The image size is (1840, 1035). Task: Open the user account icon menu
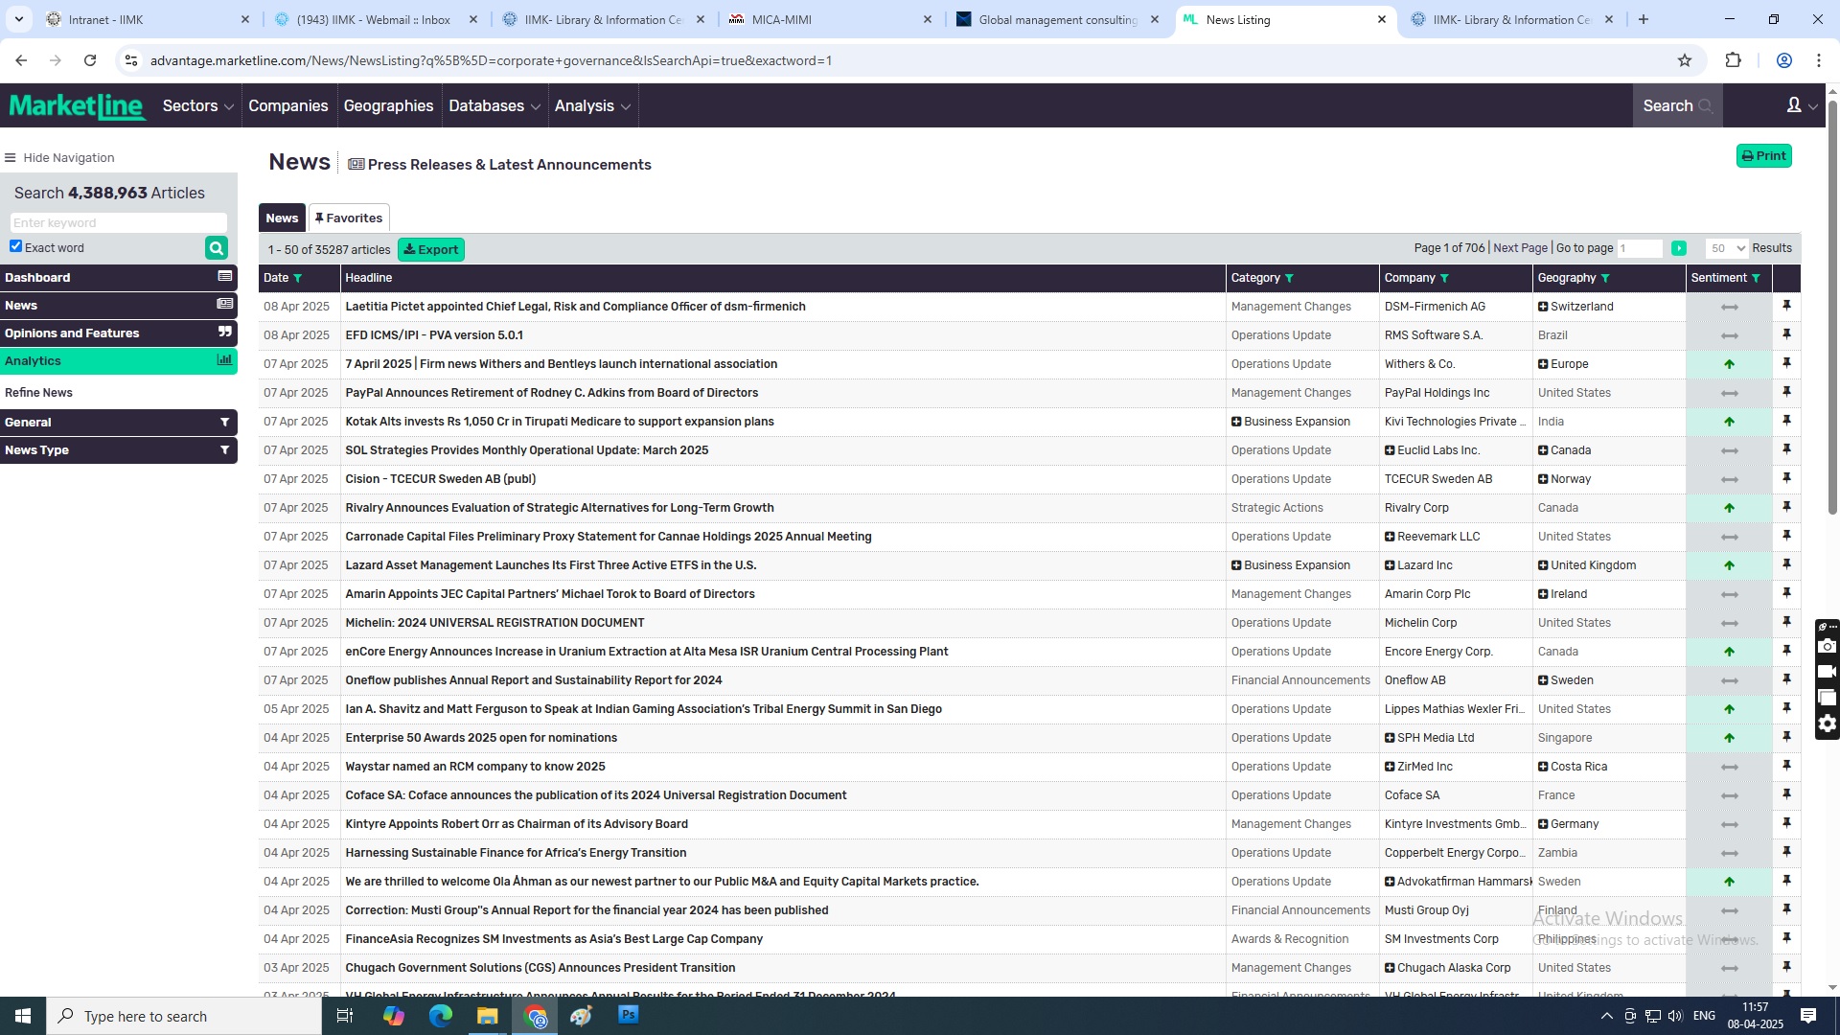pos(1801,105)
